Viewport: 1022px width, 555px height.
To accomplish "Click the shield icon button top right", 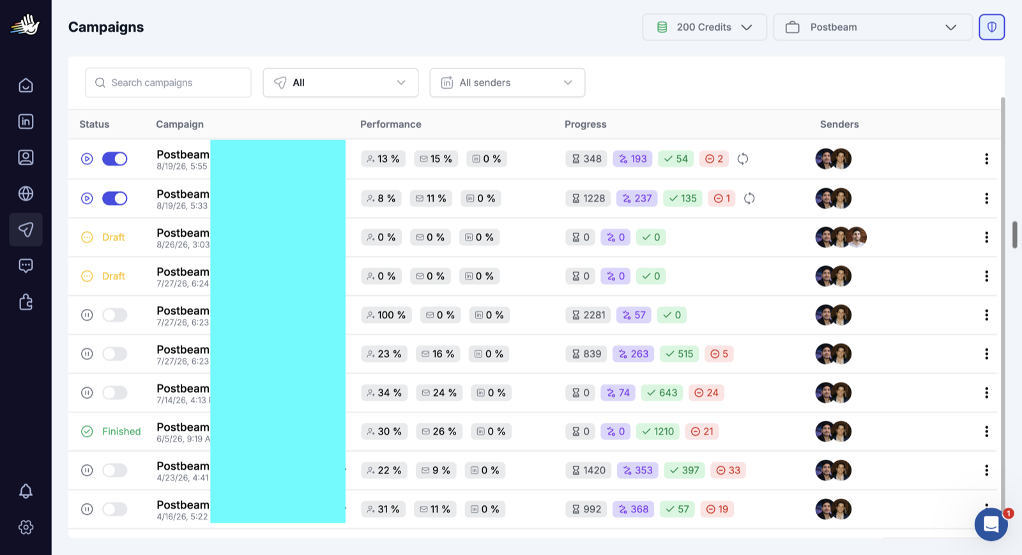I will click(992, 27).
